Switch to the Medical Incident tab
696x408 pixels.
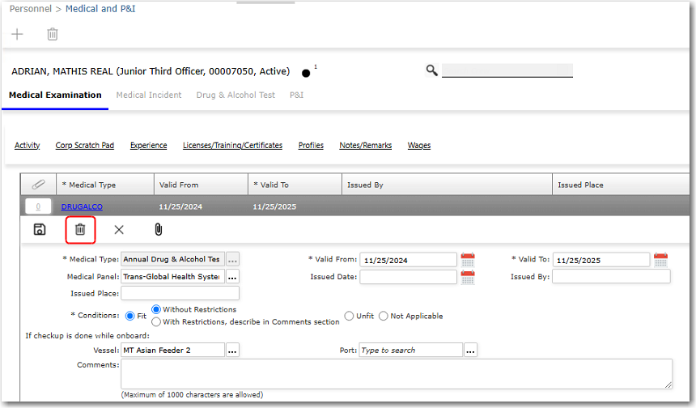[148, 95]
